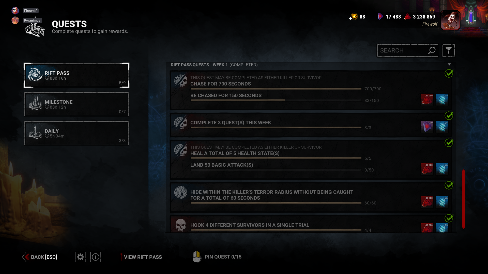Select the Milestone quest category

[77, 104]
